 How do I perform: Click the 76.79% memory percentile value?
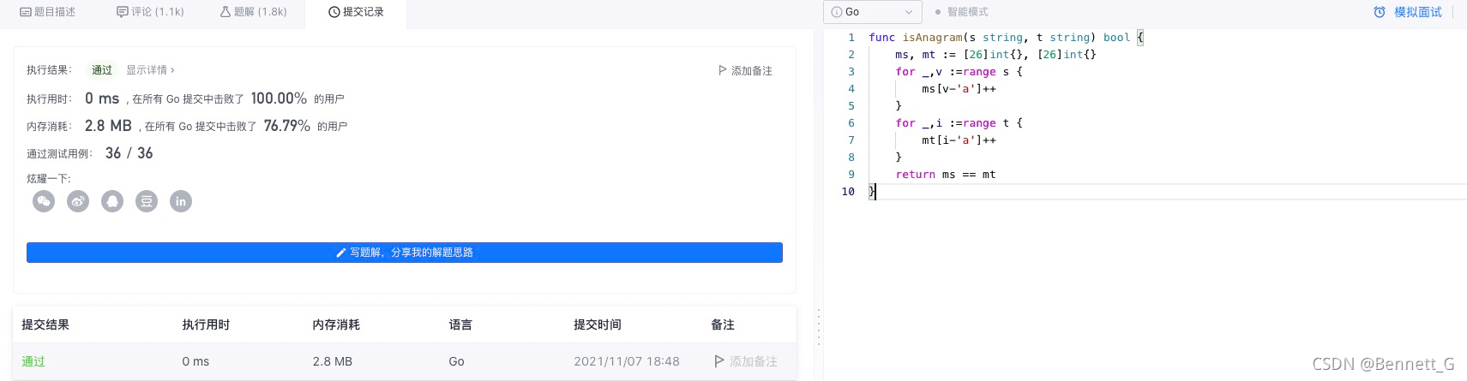(287, 126)
